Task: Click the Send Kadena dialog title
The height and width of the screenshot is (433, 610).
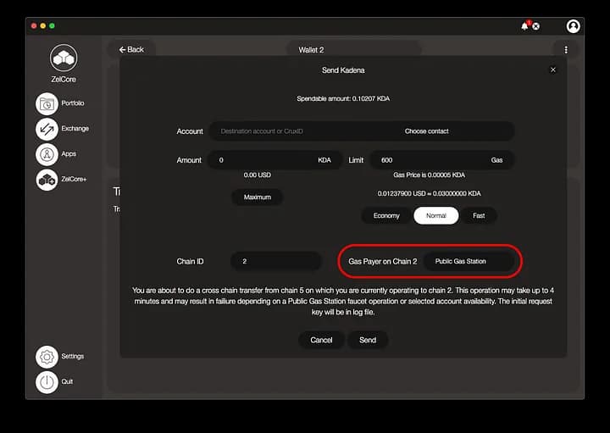Action: [343, 70]
